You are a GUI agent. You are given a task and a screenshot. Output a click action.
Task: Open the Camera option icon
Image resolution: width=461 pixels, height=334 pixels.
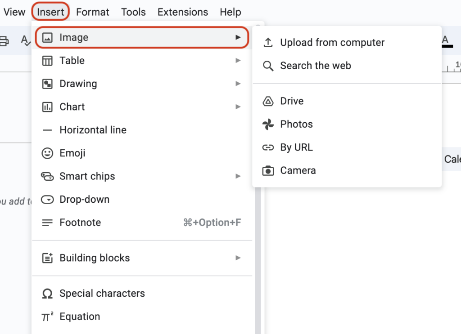tap(269, 170)
